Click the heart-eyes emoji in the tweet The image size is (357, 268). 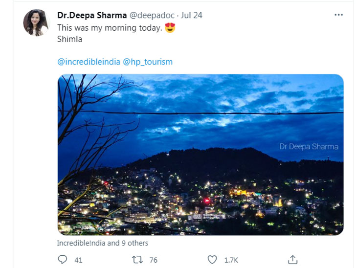pyautogui.click(x=170, y=28)
